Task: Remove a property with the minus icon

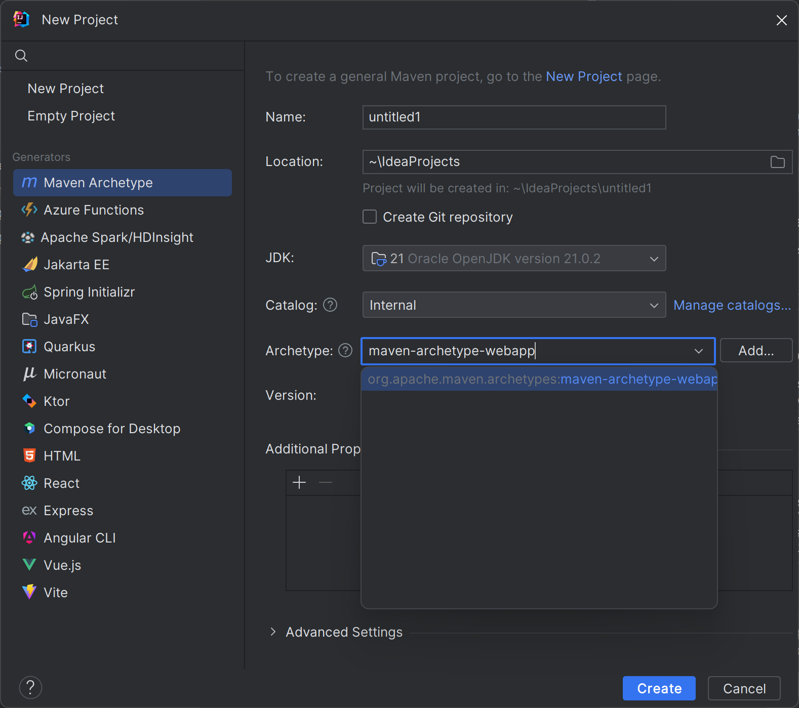Action: pos(326,482)
